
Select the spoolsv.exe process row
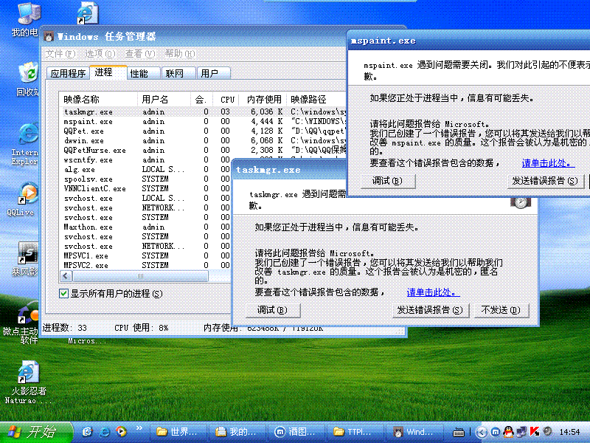click(x=146, y=179)
